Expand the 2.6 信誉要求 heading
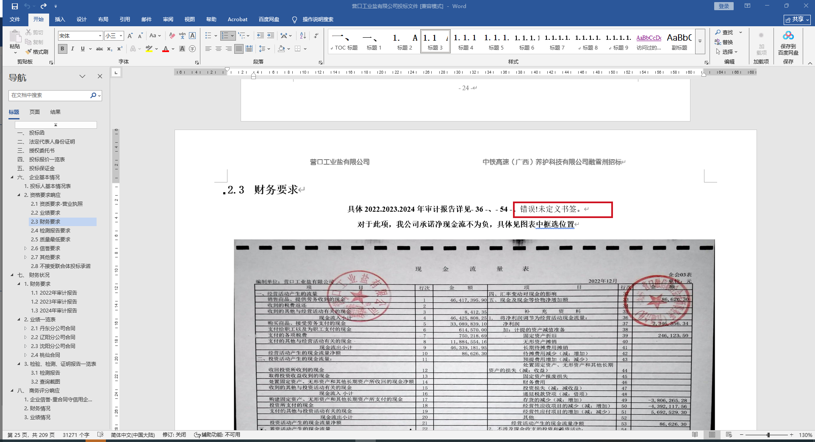 coord(25,249)
